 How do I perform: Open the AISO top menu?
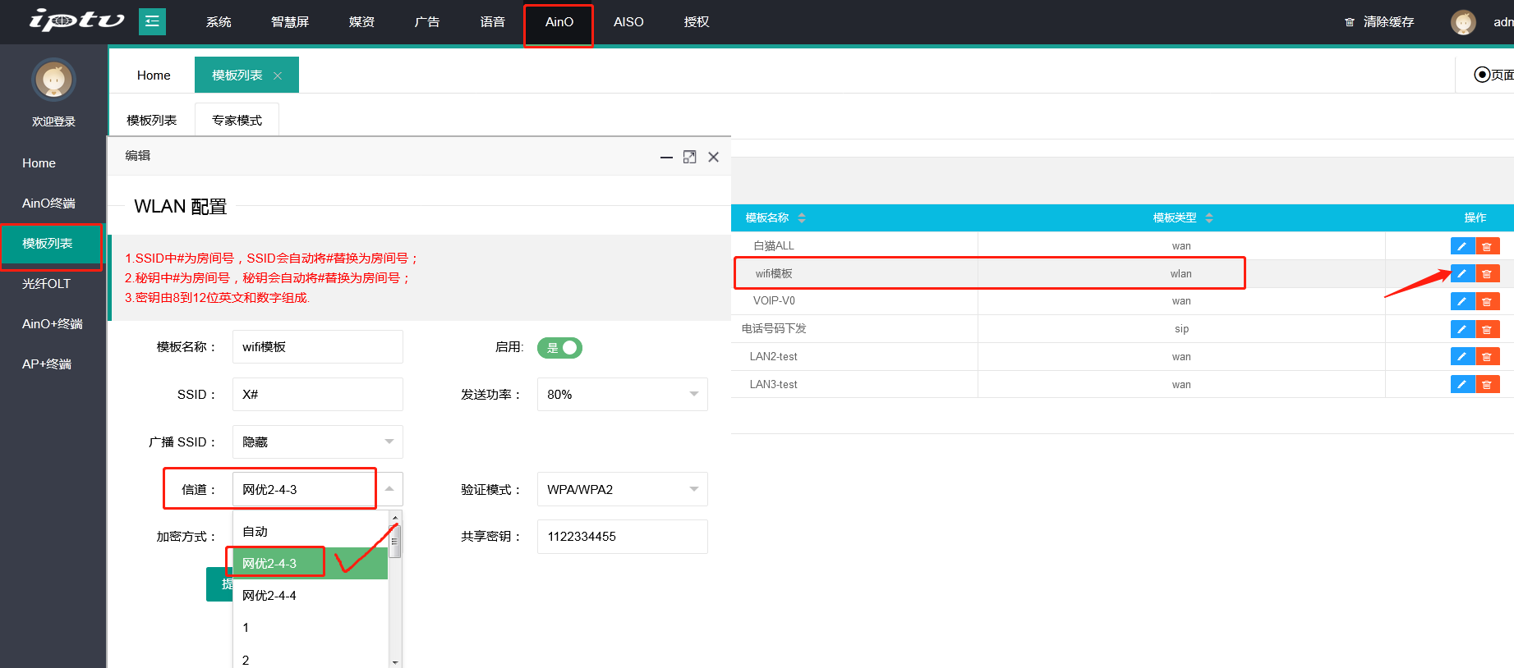pos(628,22)
